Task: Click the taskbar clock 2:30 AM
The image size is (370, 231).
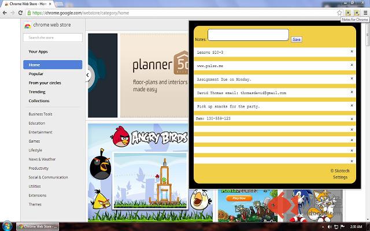Action: point(356,227)
